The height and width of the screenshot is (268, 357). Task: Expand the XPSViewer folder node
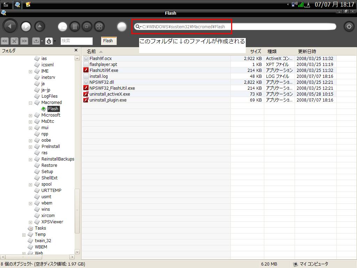click(x=30, y=222)
